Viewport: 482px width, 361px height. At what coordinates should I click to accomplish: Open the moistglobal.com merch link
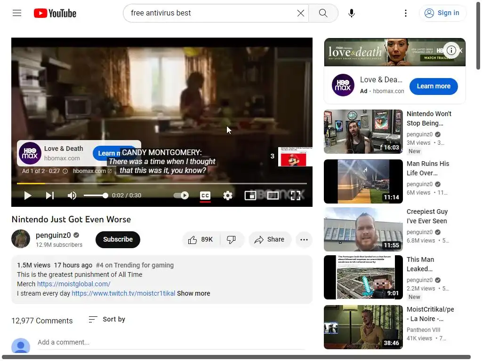pyautogui.click(x=74, y=284)
